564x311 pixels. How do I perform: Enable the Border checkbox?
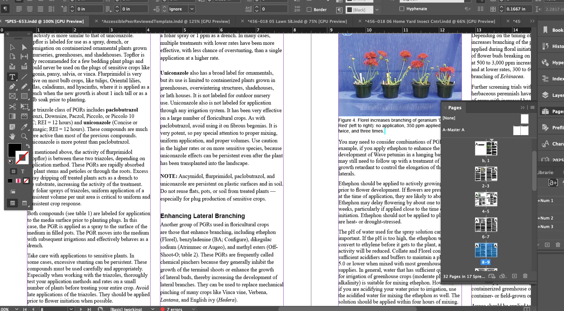click(x=309, y=10)
